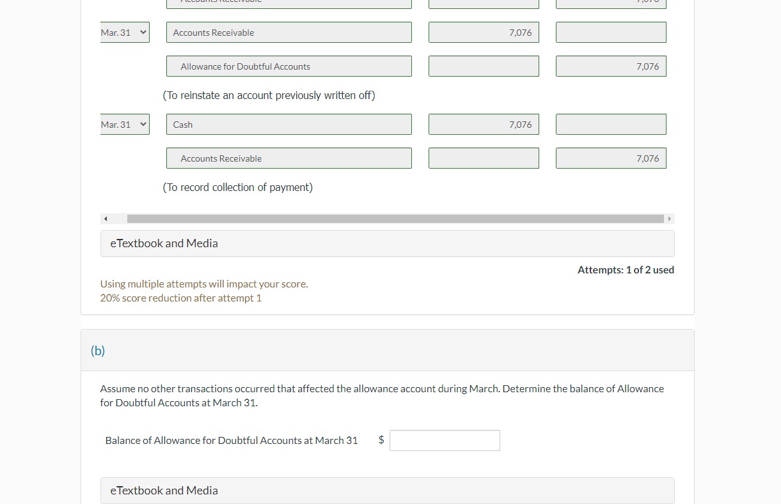Click the 7,076 debit field in the Cash row
The width and height of the screenshot is (781, 504).
click(484, 125)
